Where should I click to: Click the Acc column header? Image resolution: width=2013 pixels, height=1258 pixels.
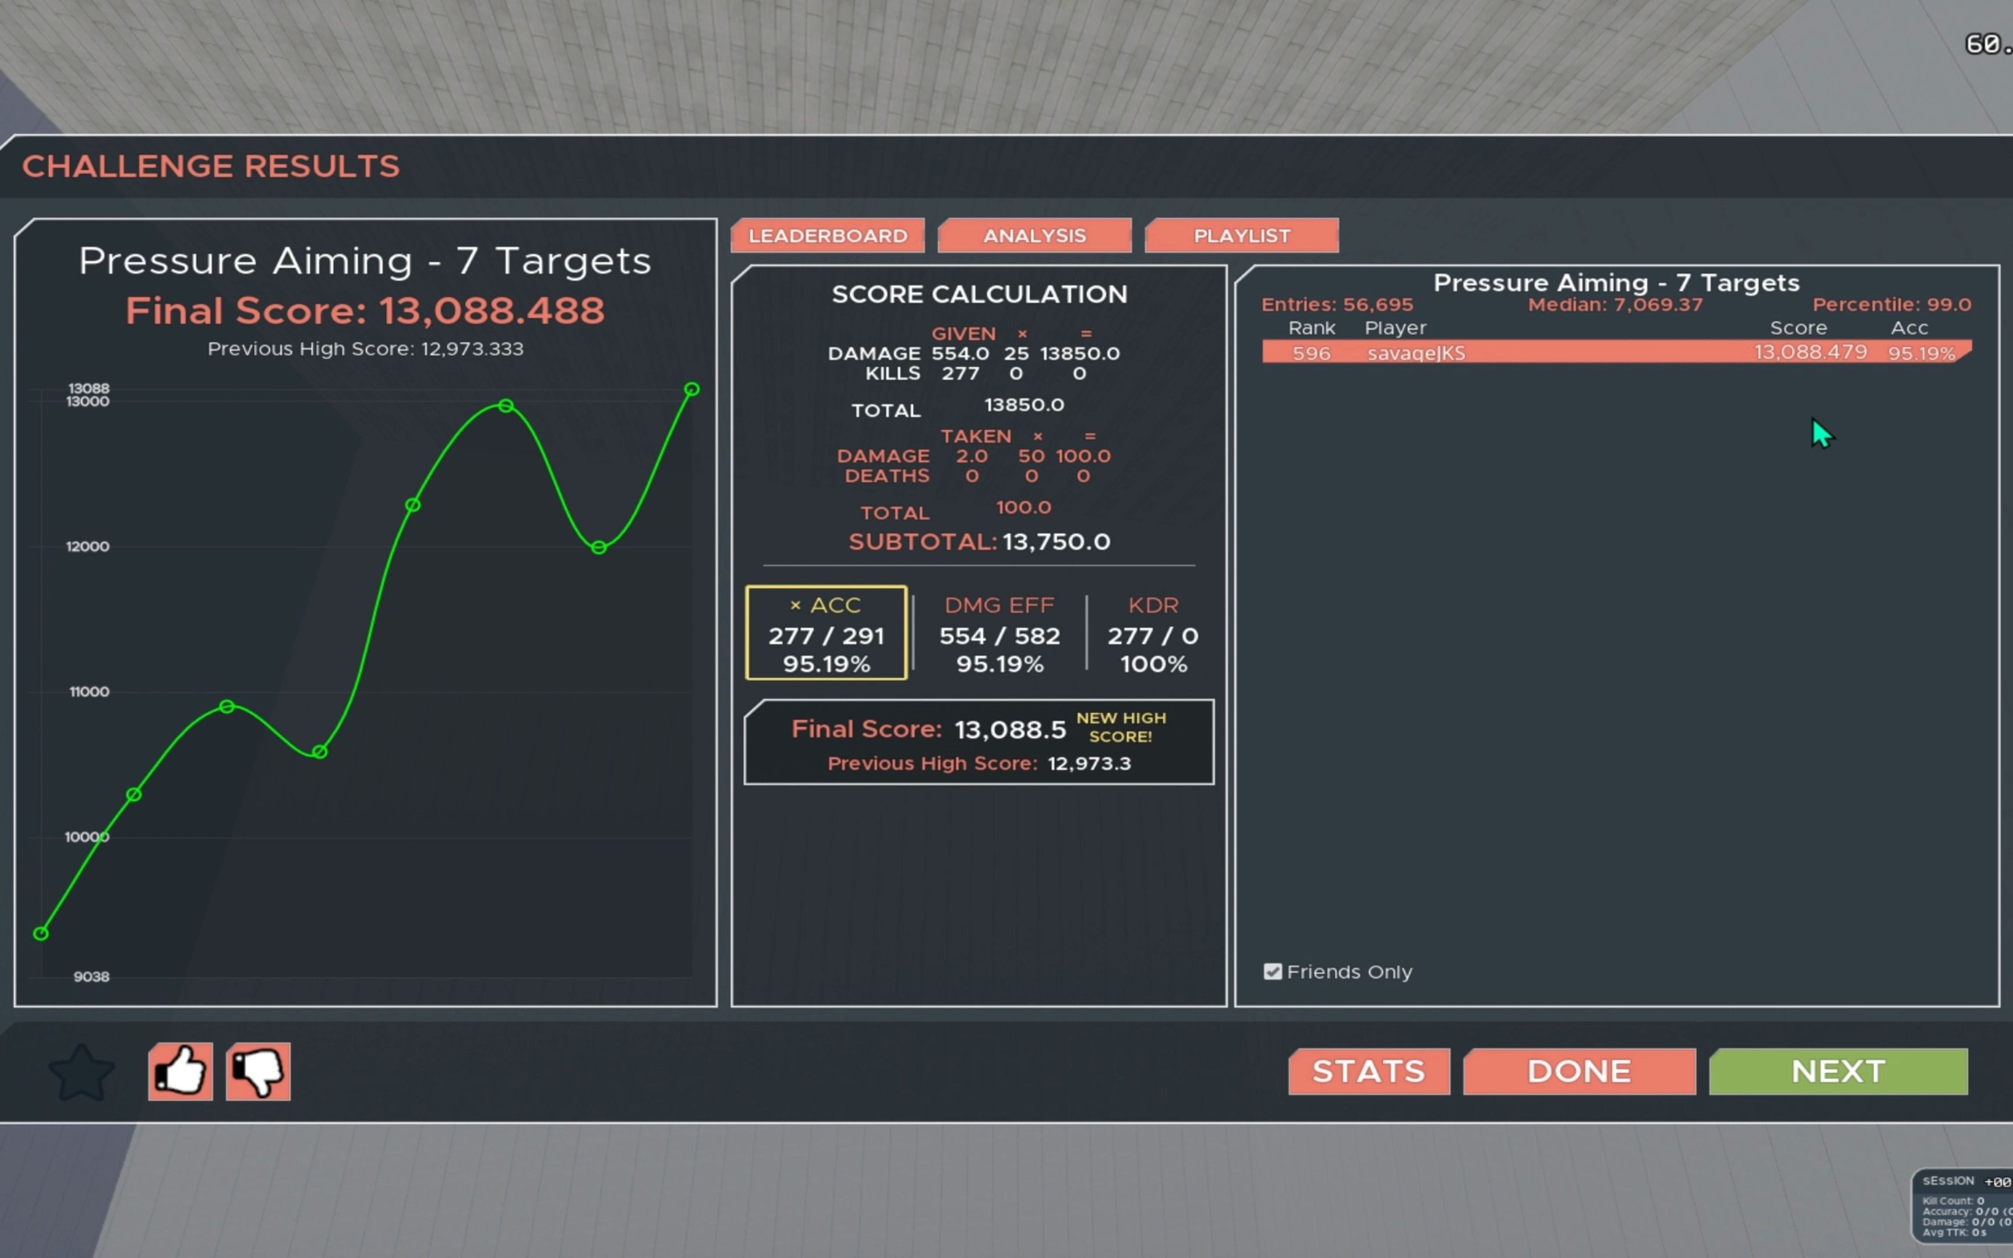(1909, 328)
